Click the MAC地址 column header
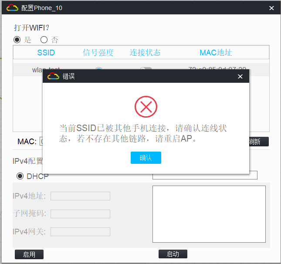Image resolution: width=281 pixels, height=264 pixels. pos(216,53)
